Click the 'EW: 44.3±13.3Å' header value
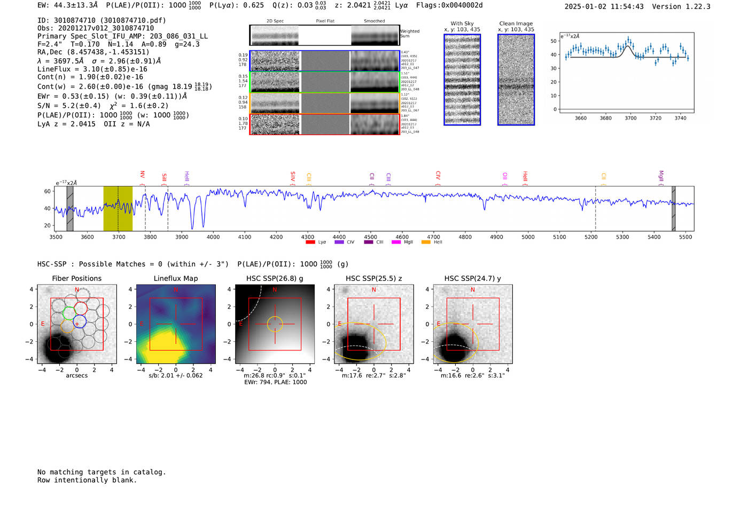The image size is (748, 509). click(x=68, y=5)
